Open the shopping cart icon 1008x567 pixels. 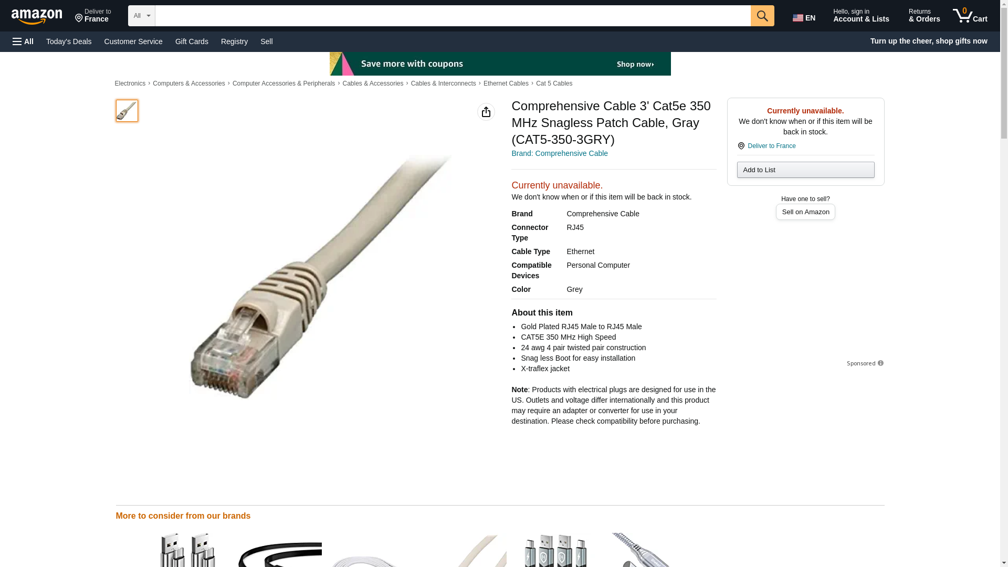(970, 15)
